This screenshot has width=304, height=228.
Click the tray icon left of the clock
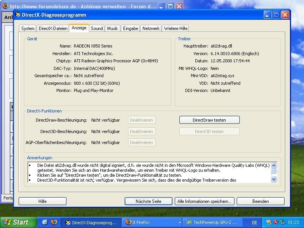click(x=282, y=222)
